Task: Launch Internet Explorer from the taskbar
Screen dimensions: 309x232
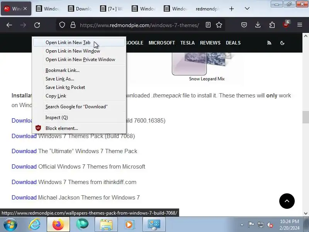Action: coord(35,224)
